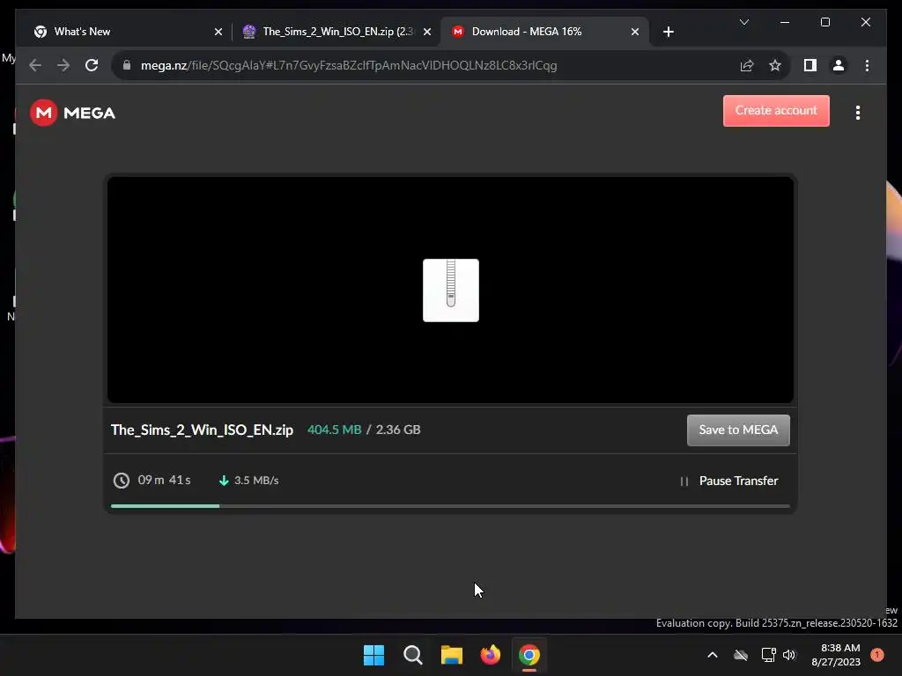Screen dimensions: 902x676
Task: Open File Explorer from taskbar
Action: click(x=452, y=655)
